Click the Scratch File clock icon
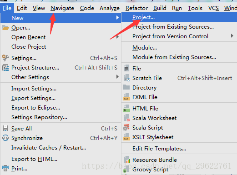The image size is (237, 175). (126, 78)
